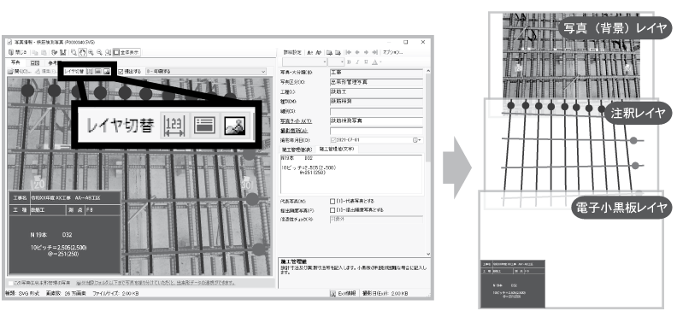
Task: Open the shooting date calendar dropdown
Action: [x=416, y=140]
